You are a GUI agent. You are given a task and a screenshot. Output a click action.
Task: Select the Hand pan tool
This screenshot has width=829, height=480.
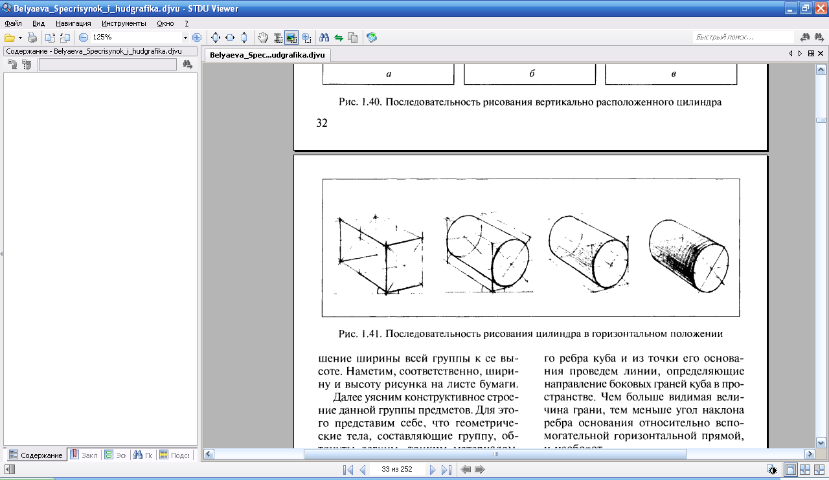263,38
